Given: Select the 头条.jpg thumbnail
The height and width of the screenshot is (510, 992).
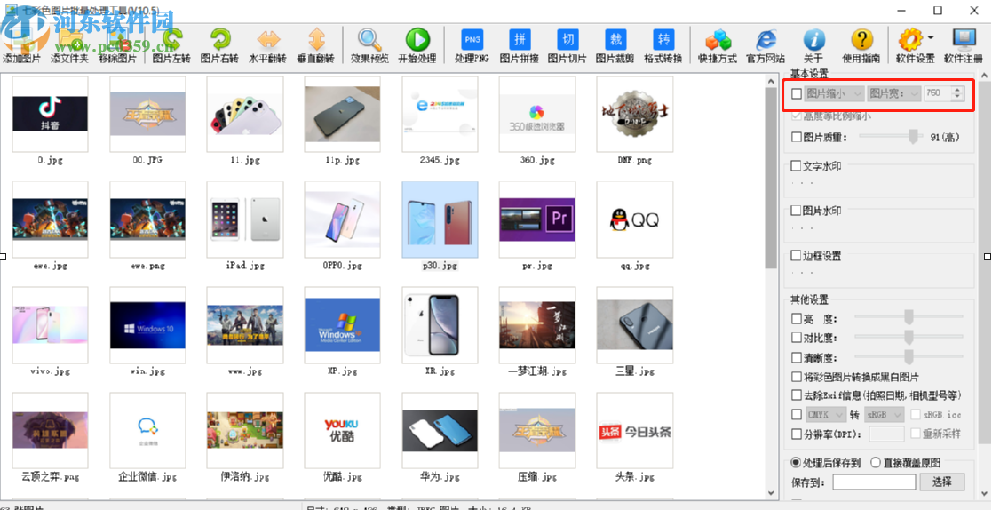Looking at the screenshot, I should click(635, 430).
